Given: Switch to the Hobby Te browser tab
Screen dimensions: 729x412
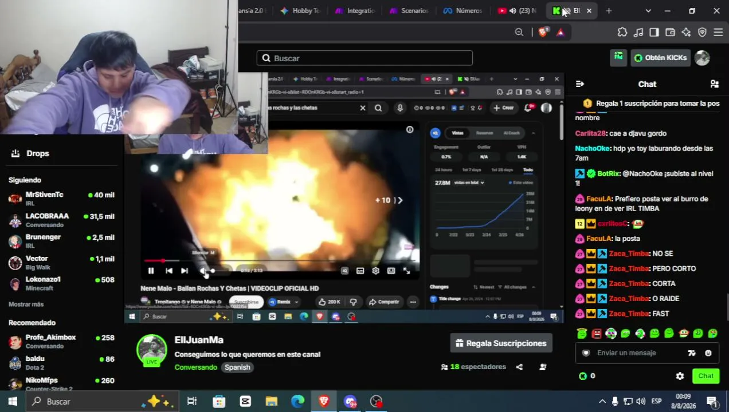Looking at the screenshot, I should coord(301,11).
